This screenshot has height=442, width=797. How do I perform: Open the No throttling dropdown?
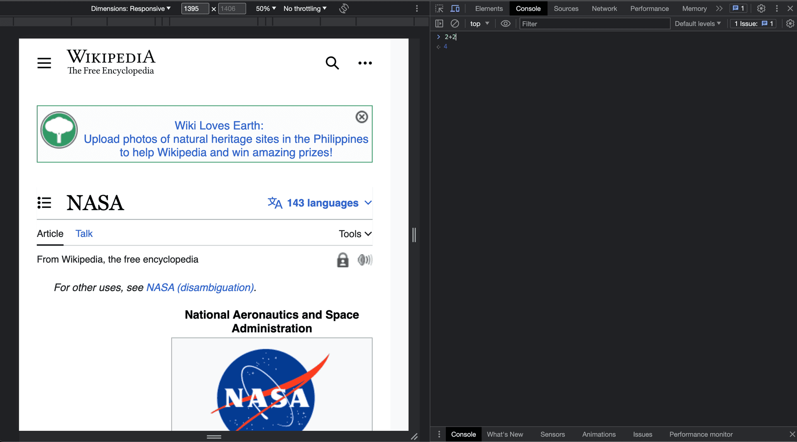[304, 8]
